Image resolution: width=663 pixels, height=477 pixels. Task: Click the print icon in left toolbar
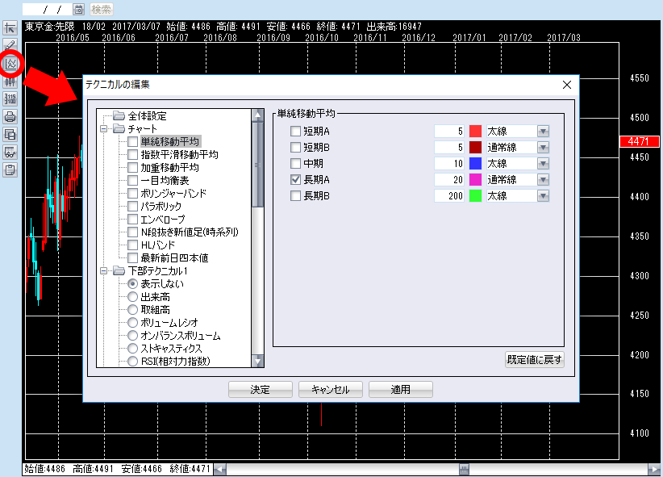pos(10,117)
